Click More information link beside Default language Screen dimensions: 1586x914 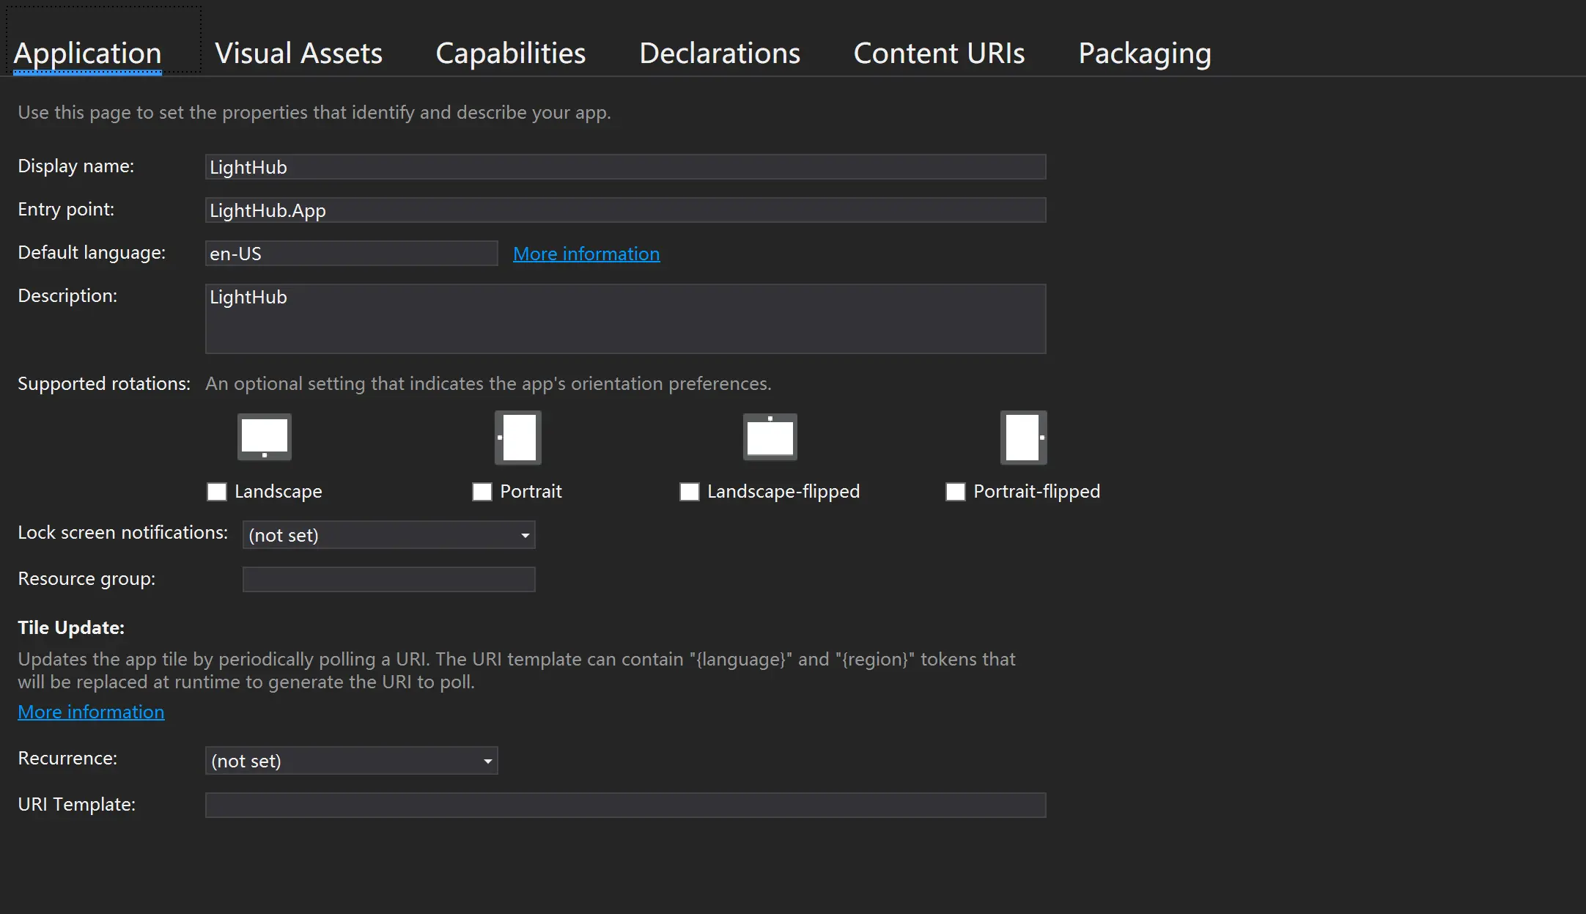coord(586,254)
